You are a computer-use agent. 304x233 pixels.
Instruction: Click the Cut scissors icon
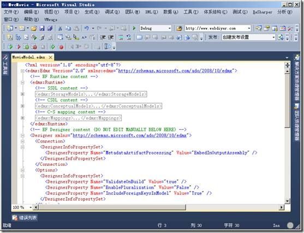tap(60, 28)
